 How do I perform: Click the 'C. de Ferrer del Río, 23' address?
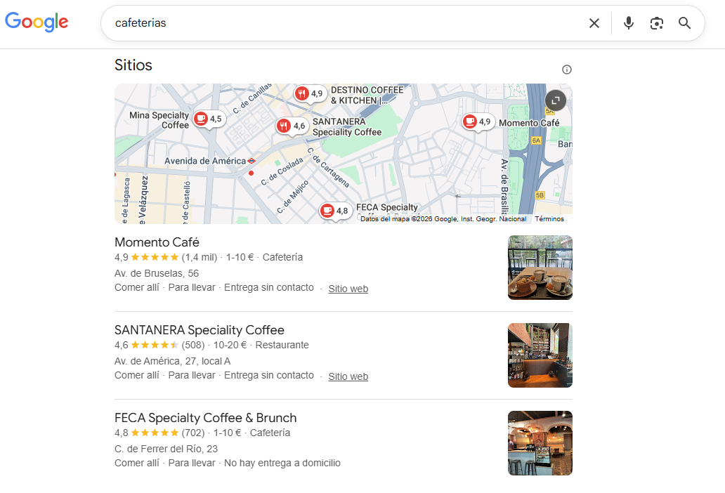pyautogui.click(x=166, y=449)
